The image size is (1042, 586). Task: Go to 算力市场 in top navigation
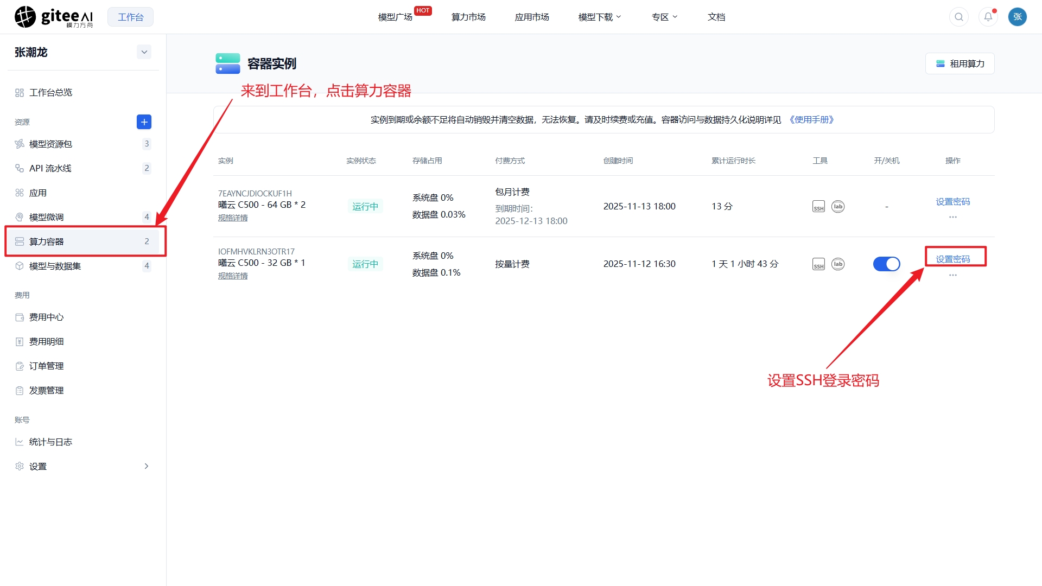click(468, 17)
